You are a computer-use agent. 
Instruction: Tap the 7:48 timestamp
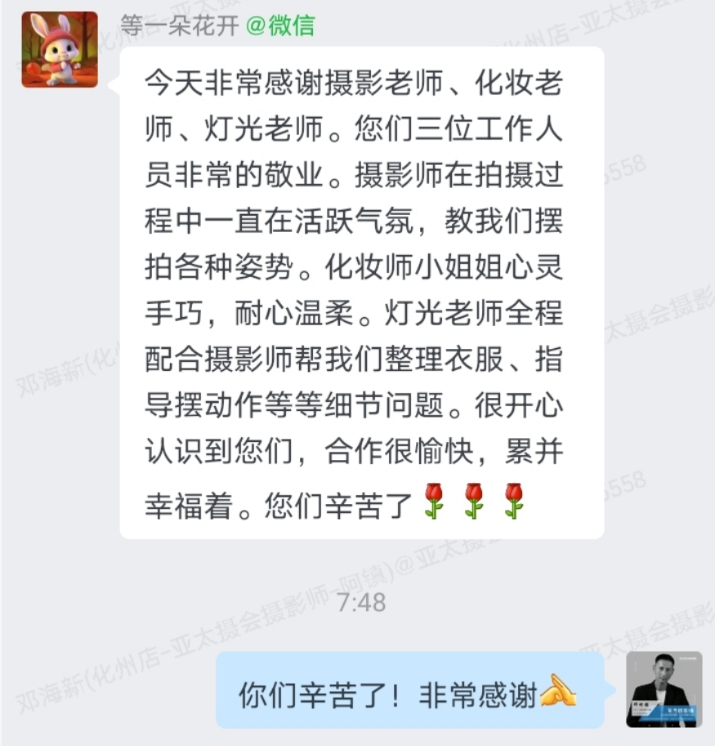pos(361,602)
